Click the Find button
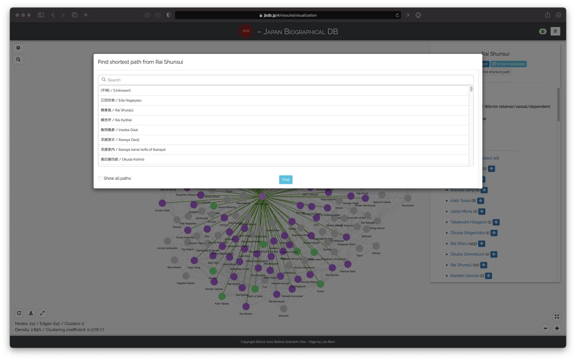 click(x=286, y=180)
